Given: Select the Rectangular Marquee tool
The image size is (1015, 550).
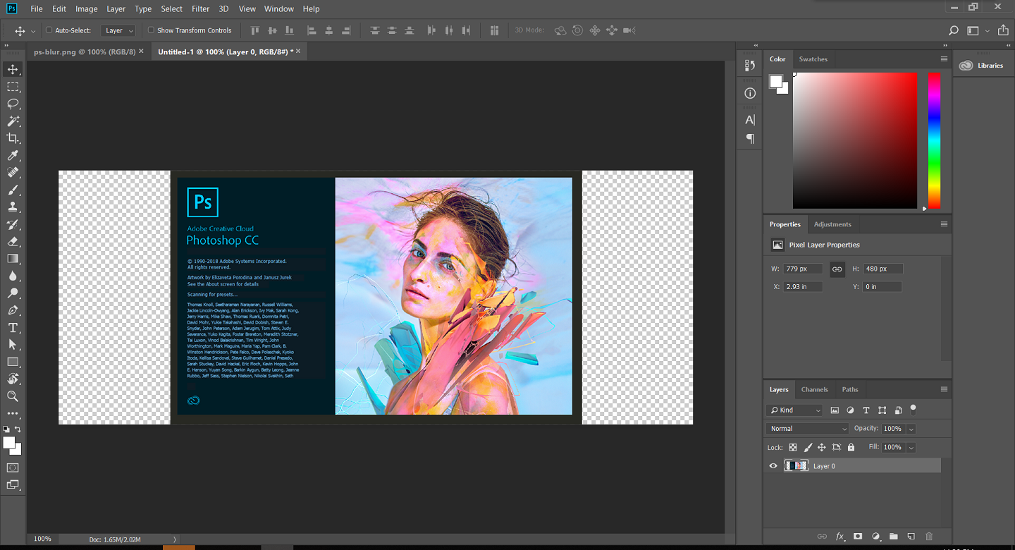Looking at the screenshot, I should 13,86.
